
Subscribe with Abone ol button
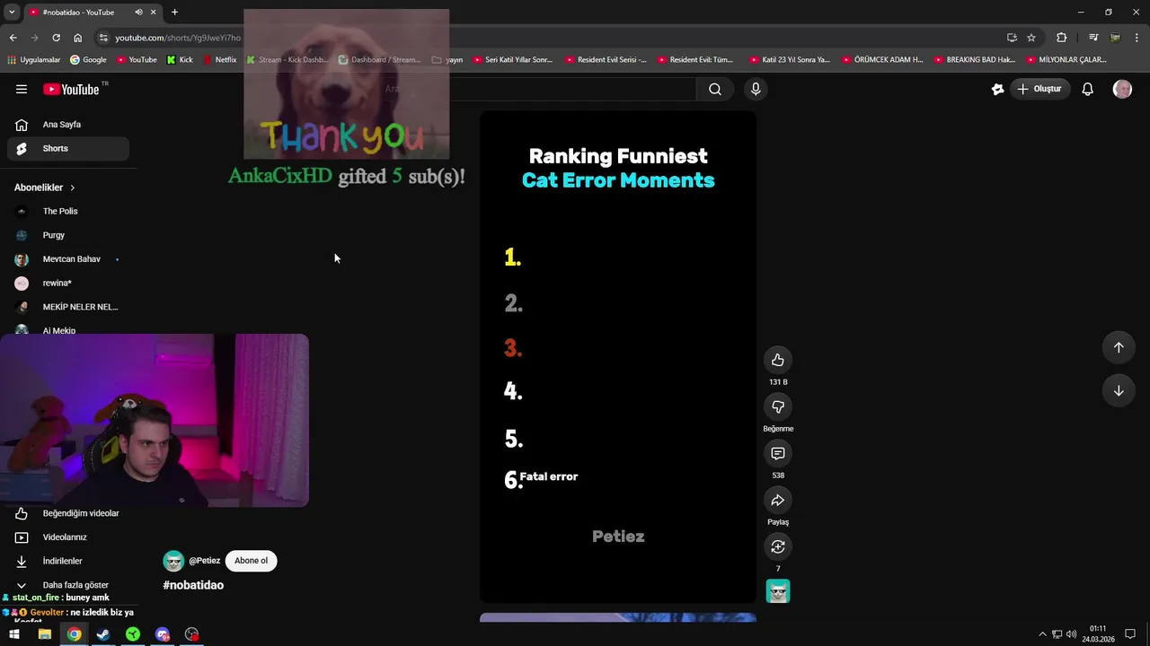point(251,561)
